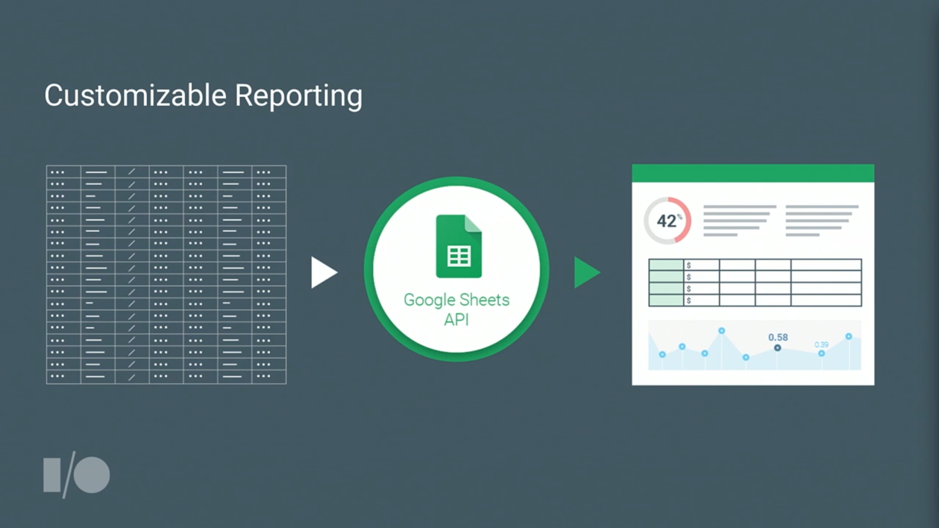Click the Google I/O logo

76,475
